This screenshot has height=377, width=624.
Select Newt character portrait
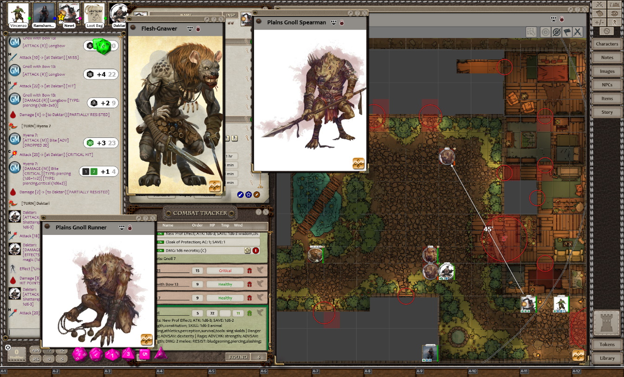pyautogui.click(x=69, y=13)
